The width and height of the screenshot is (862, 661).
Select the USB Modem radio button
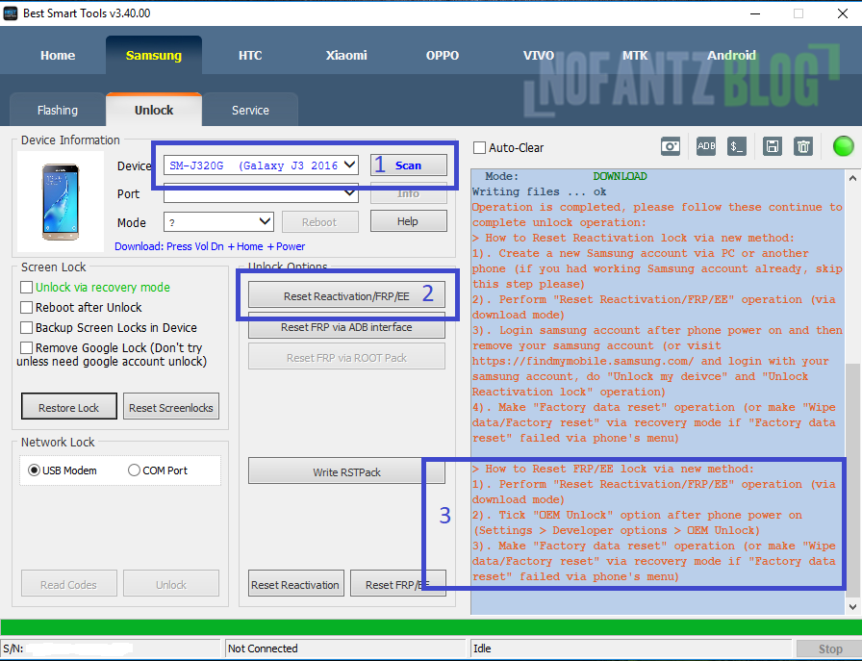pyautogui.click(x=34, y=470)
